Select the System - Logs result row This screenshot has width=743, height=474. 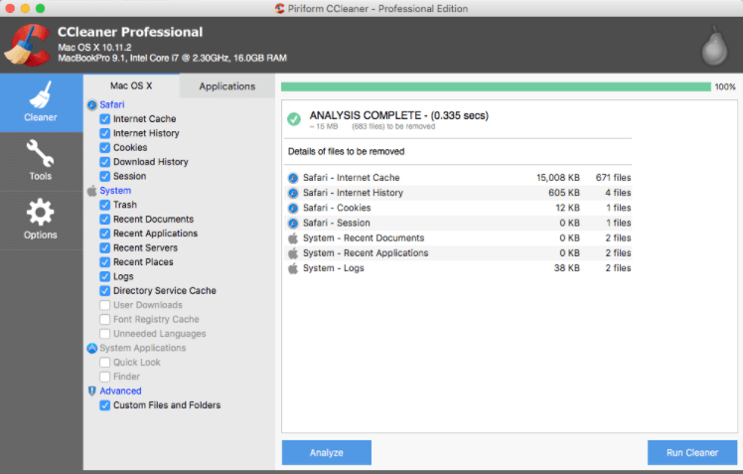[459, 268]
